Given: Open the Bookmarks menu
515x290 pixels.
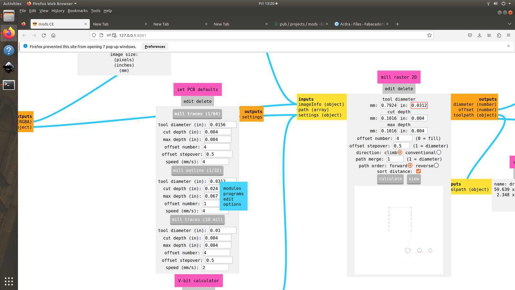Looking at the screenshot, I should (x=78, y=11).
